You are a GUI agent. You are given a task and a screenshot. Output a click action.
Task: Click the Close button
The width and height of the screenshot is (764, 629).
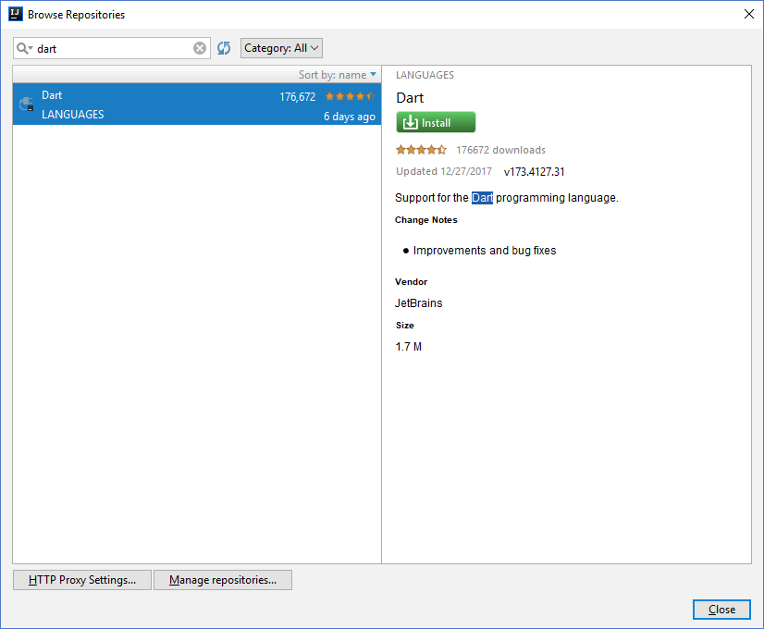point(721,610)
